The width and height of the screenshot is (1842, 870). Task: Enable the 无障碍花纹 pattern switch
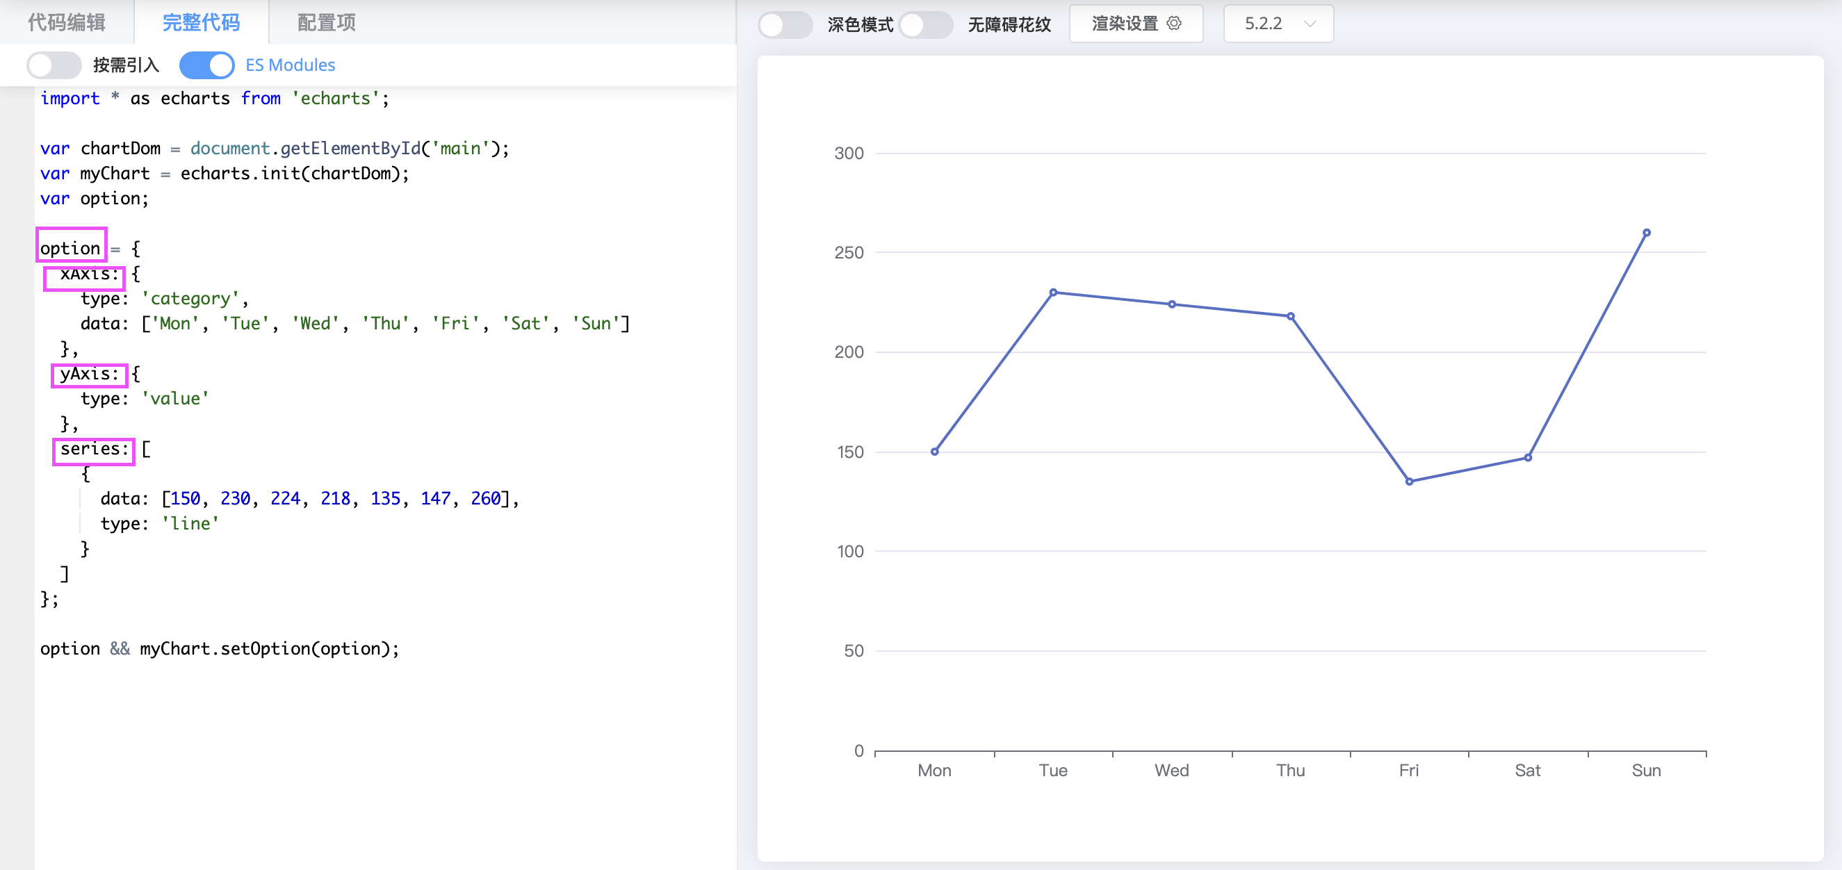point(925,25)
